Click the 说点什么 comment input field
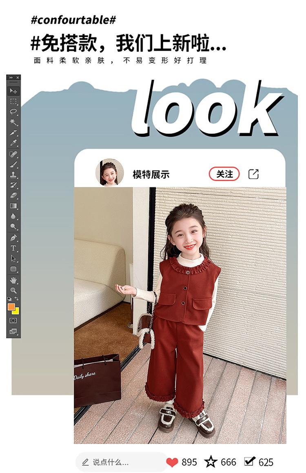The height and width of the screenshot is (473, 306). tap(121, 462)
